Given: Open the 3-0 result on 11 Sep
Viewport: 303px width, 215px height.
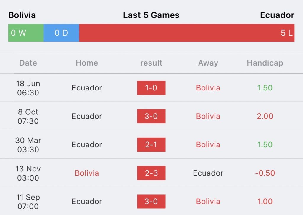Looking at the screenshot, I should tap(151, 201).
